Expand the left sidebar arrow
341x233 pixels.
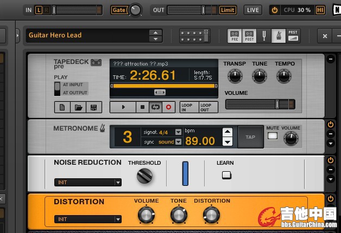click(x=17, y=35)
